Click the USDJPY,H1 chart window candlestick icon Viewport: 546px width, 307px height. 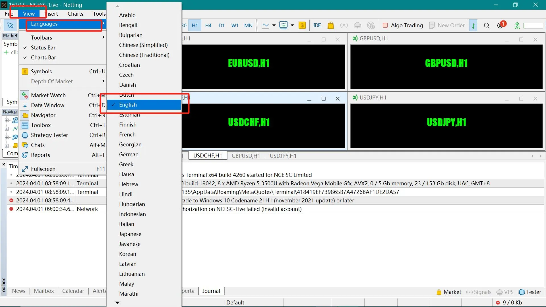point(355,98)
